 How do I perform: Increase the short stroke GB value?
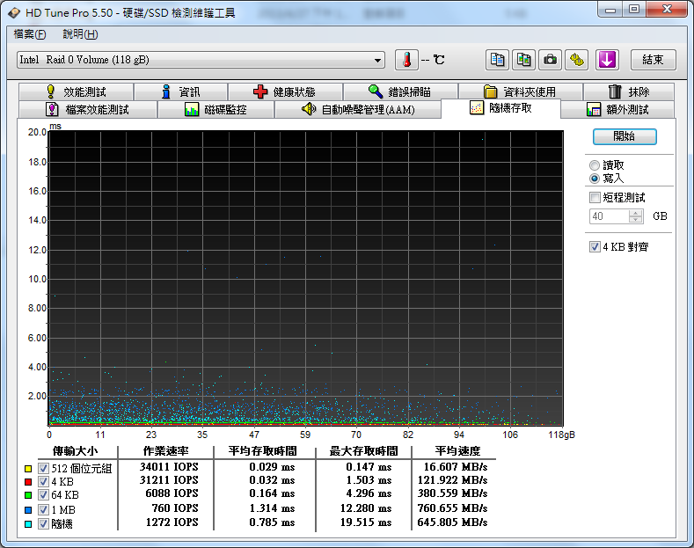coord(636,213)
